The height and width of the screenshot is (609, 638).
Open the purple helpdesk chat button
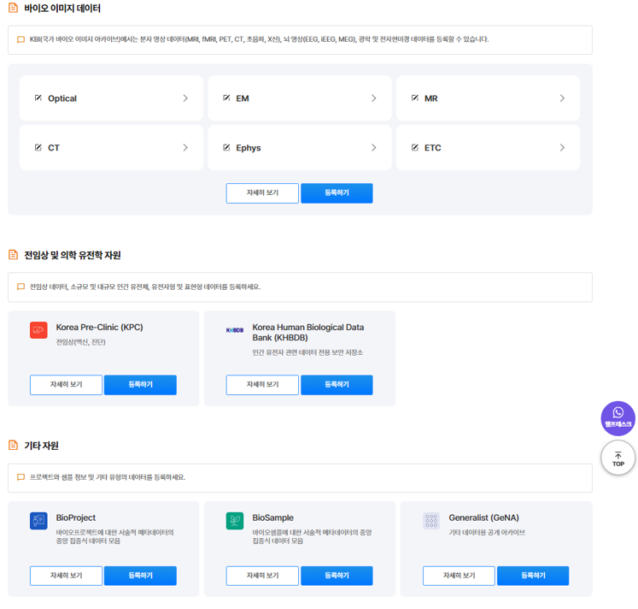(618, 417)
